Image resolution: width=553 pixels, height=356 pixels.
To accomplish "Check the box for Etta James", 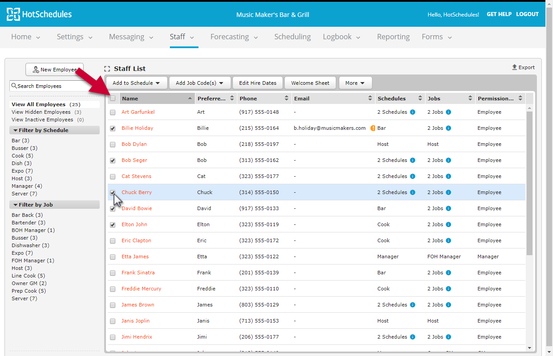I will (x=113, y=257).
